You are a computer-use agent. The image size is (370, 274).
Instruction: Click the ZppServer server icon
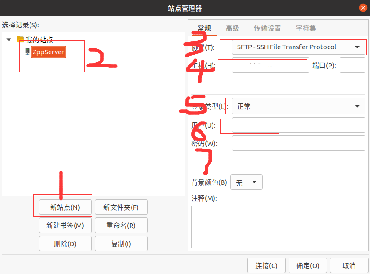pyautogui.click(x=27, y=52)
